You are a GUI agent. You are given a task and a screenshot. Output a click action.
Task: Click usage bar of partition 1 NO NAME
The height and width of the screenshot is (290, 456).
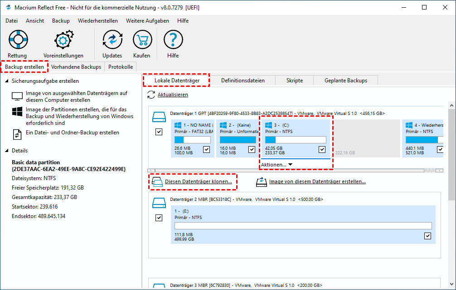pos(193,140)
